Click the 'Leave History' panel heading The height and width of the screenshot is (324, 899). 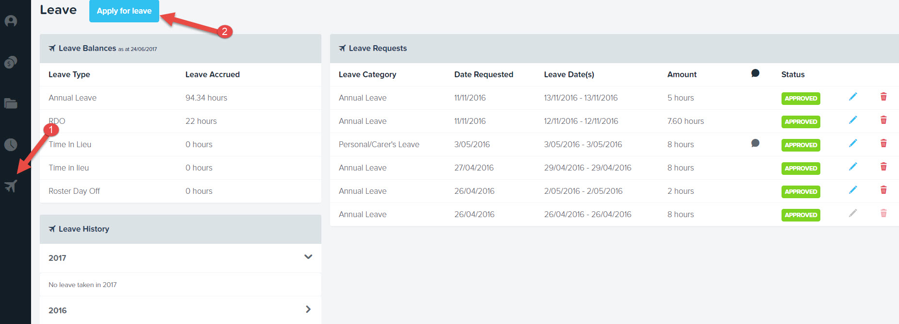click(84, 229)
